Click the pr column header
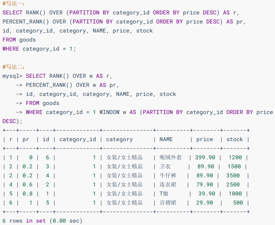This screenshot has height=225, width=275. coord(26,140)
